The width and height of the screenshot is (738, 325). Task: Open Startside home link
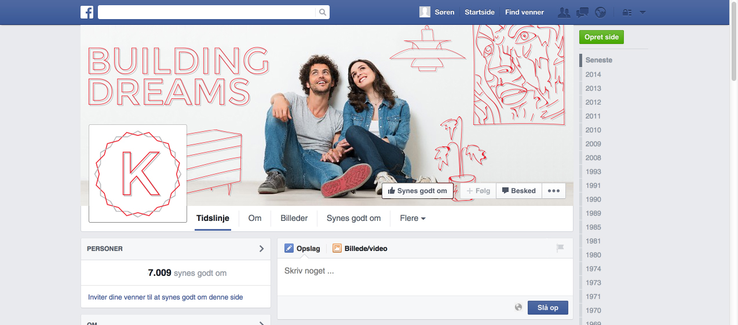pyautogui.click(x=480, y=12)
